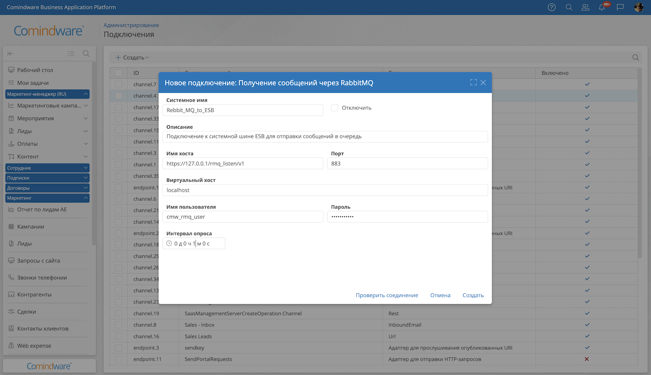Image resolution: width=651 pixels, height=375 pixels.
Task: Click the global search magnifier in header
Action: [569, 7]
